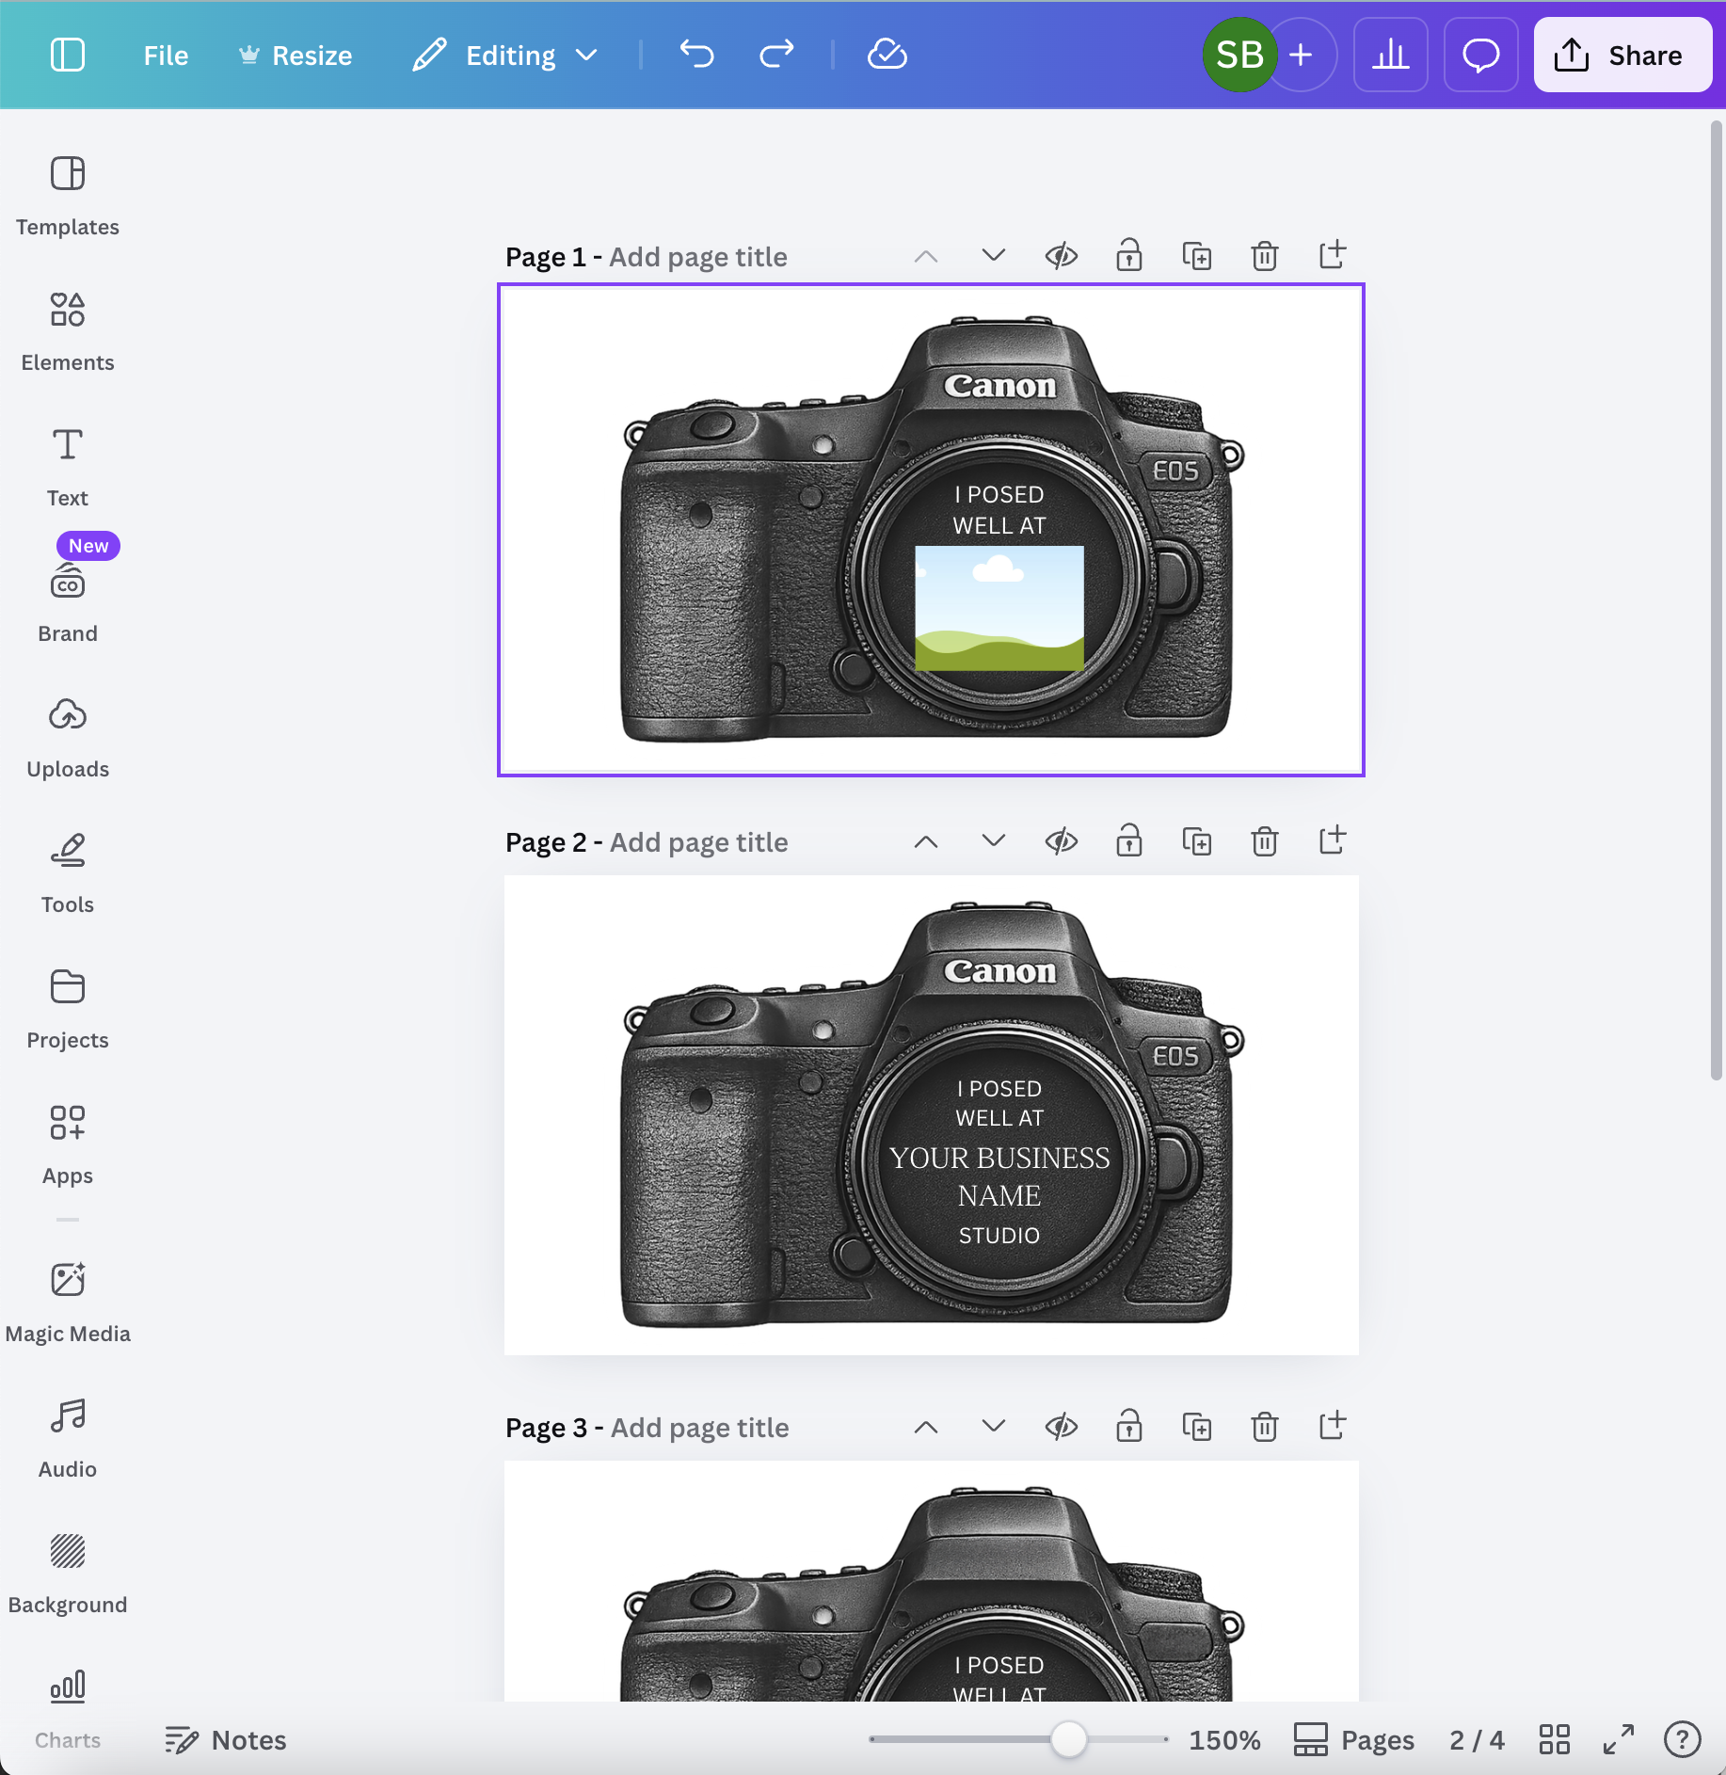Open the Notes panel

[225, 1739]
